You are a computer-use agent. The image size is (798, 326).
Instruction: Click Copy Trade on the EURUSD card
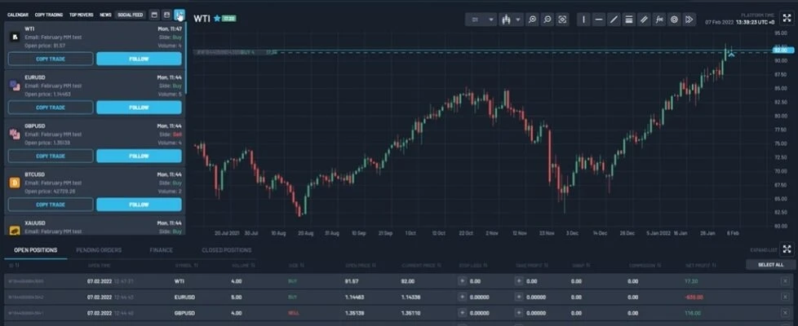click(51, 108)
